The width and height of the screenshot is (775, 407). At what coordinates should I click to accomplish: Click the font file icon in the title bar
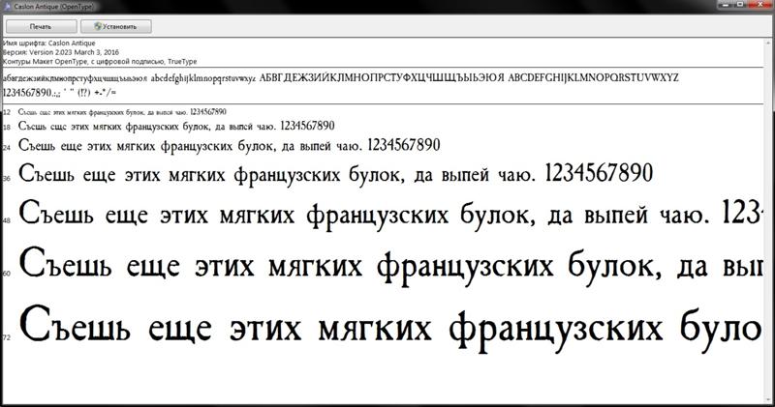[8, 7]
